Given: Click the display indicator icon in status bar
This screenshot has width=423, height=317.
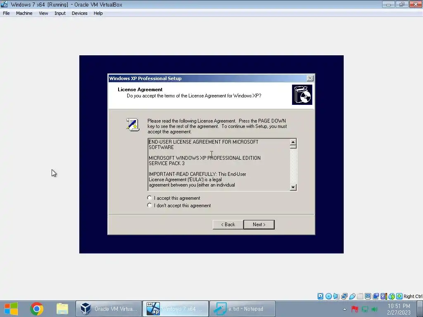Looking at the screenshot, I should point(368,296).
